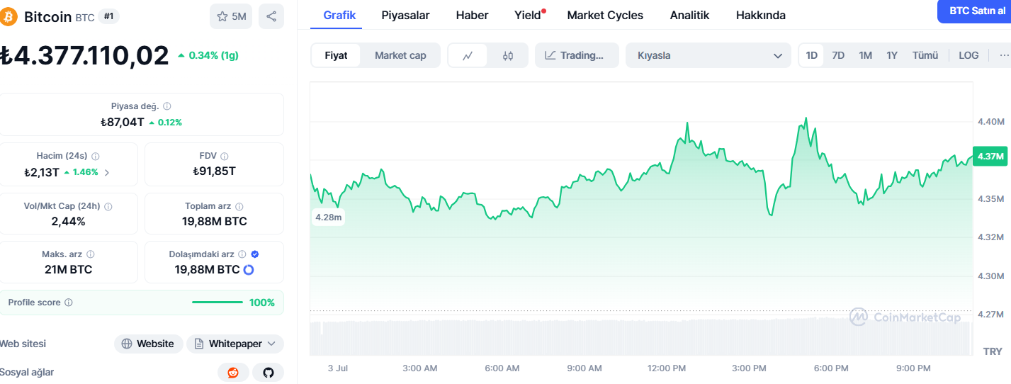The image size is (1011, 384).
Task: Click verified badge beside Dolaşımdaki arz
Action: coord(255,254)
